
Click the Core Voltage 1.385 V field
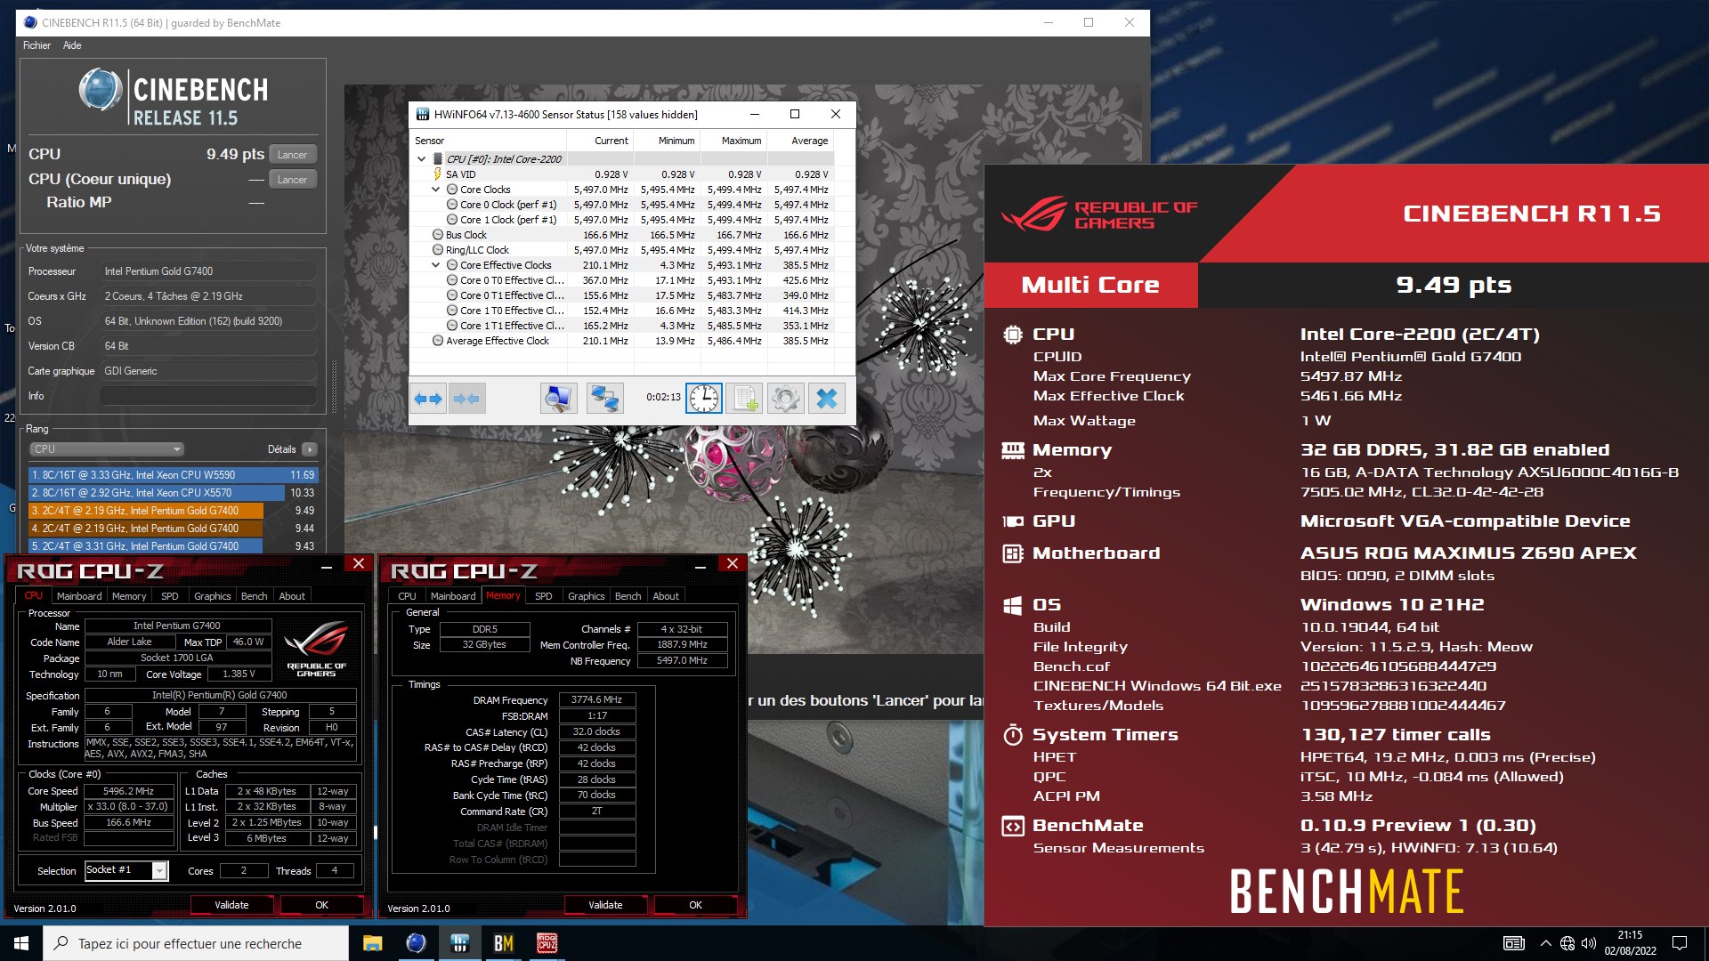(x=239, y=674)
